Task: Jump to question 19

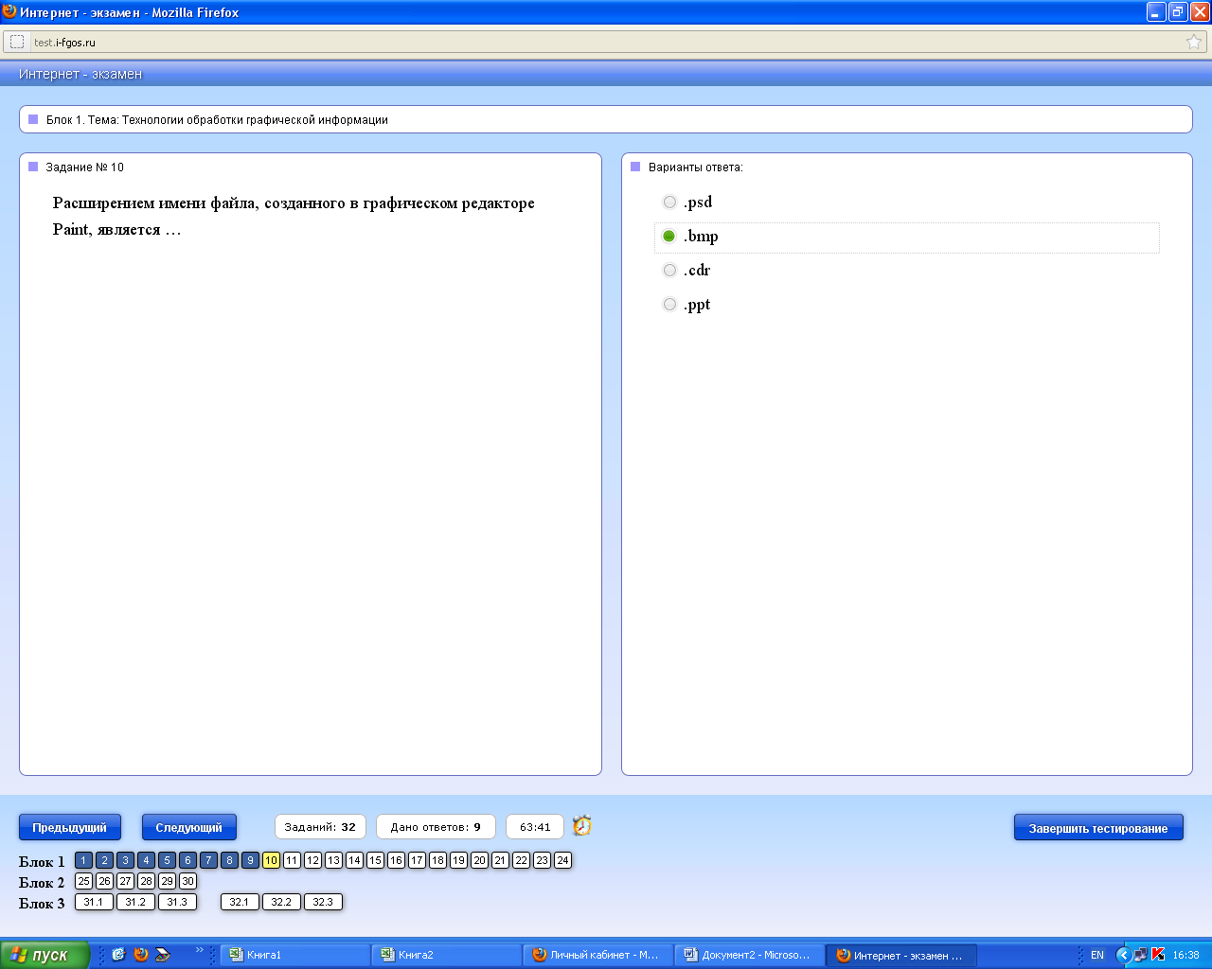Action: (x=458, y=860)
